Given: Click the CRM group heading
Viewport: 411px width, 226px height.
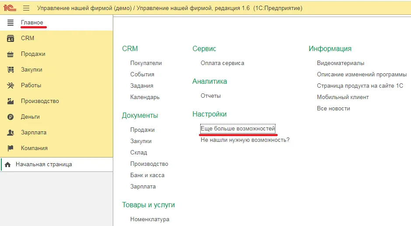Looking at the screenshot, I should [x=130, y=49].
